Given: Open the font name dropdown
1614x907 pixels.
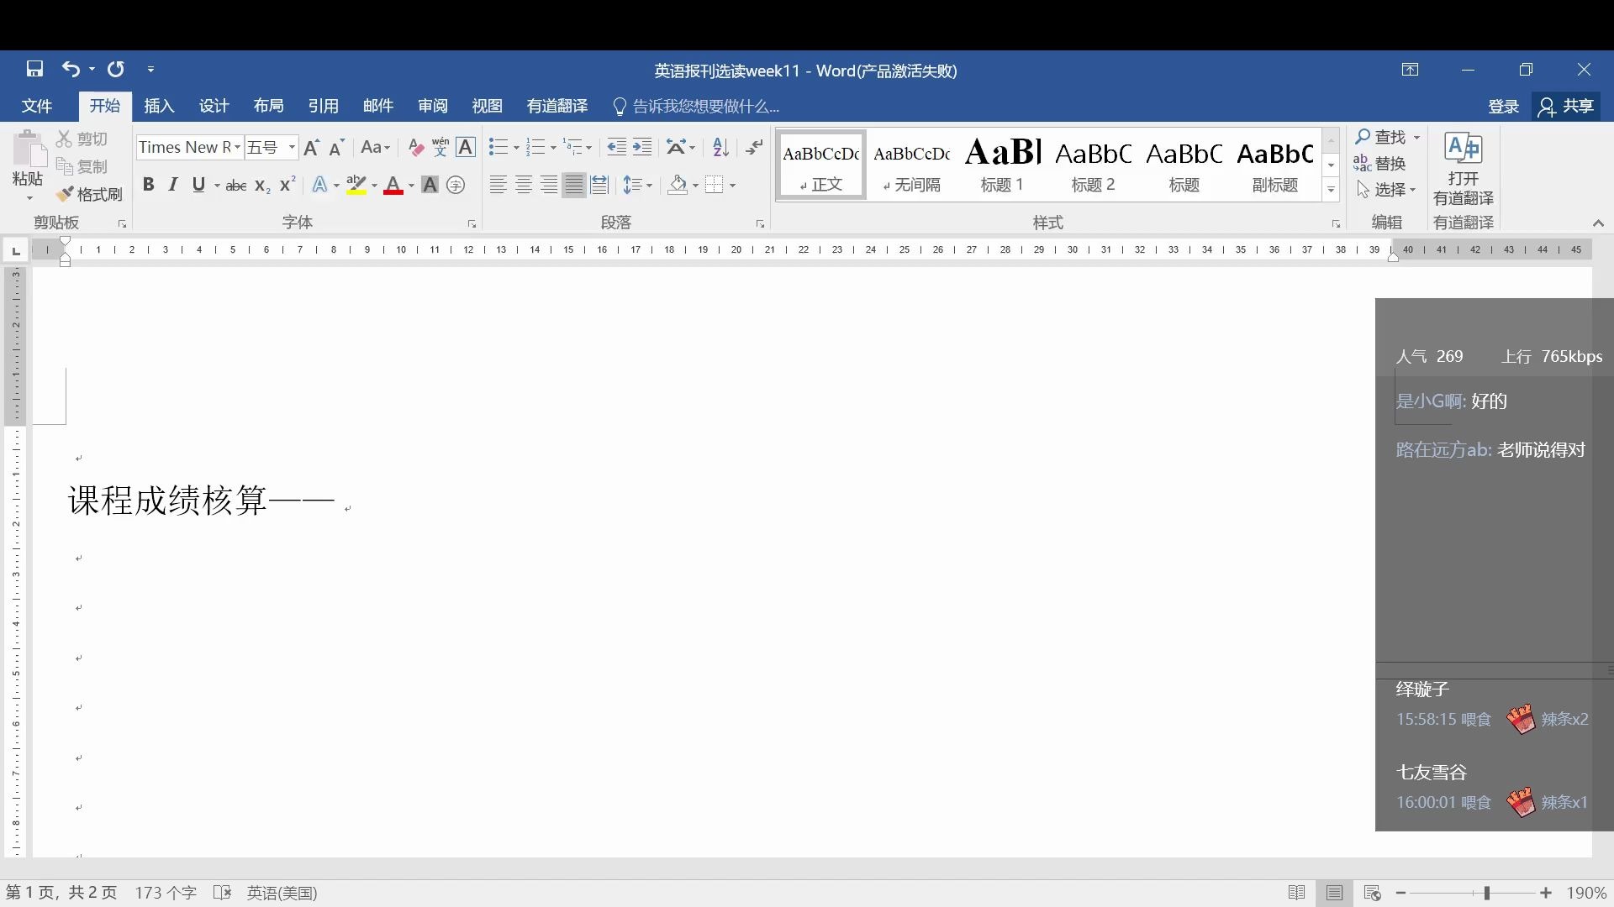Looking at the screenshot, I should (238, 148).
